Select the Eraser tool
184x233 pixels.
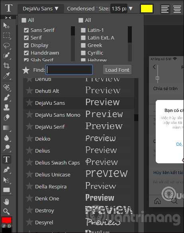6,117
